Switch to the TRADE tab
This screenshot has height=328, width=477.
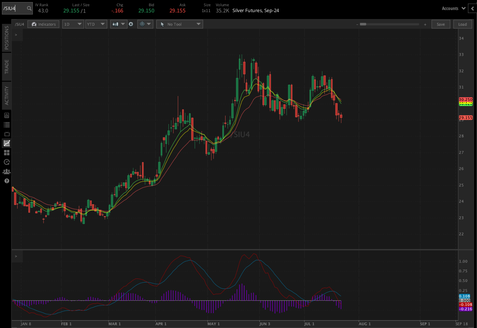[6, 66]
